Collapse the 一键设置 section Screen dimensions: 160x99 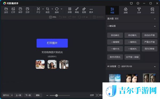(155, 26)
